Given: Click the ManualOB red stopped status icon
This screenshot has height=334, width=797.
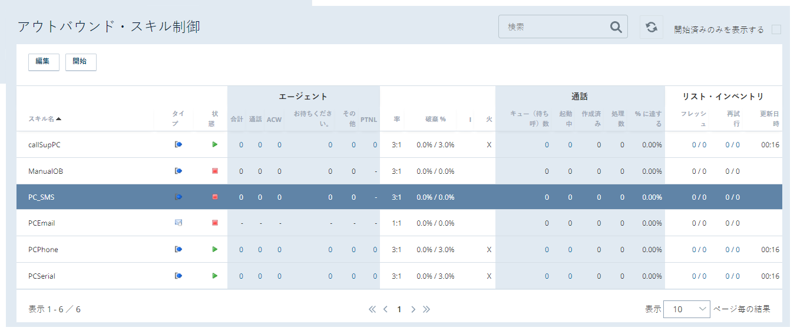Looking at the screenshot, I should (x=215, y=171).
